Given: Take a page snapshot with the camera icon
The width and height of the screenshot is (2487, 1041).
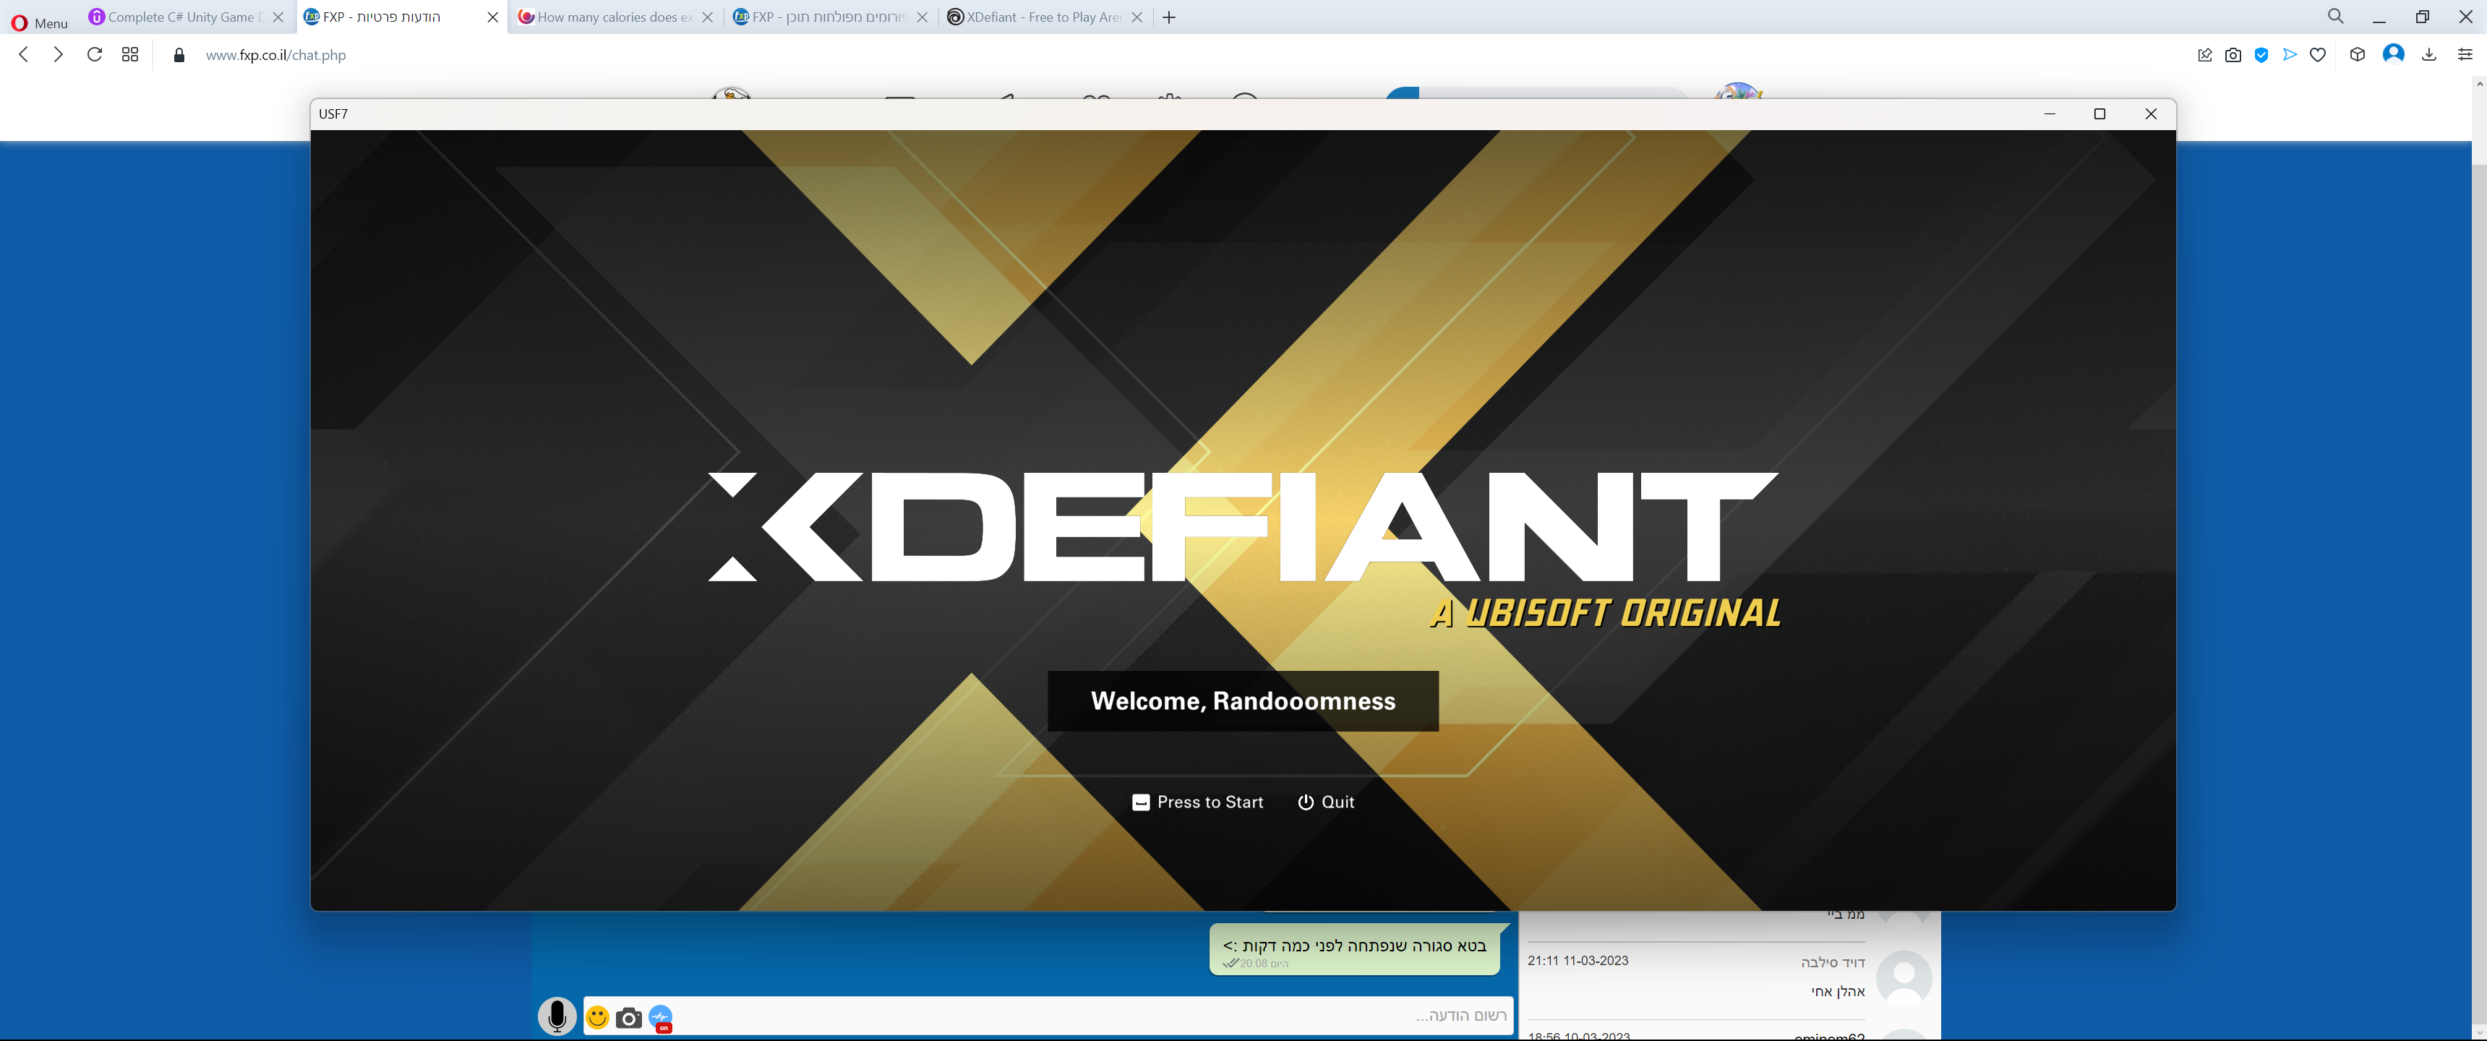Looking at the screenshot, I should [x=2232, y=55].
